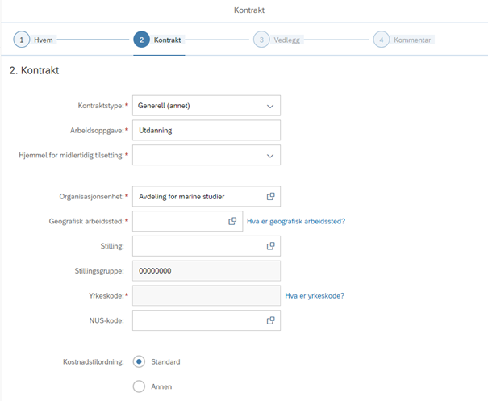
Task: Open value help icon for Geografisk arbeidssted
Action: coord(232,221)
